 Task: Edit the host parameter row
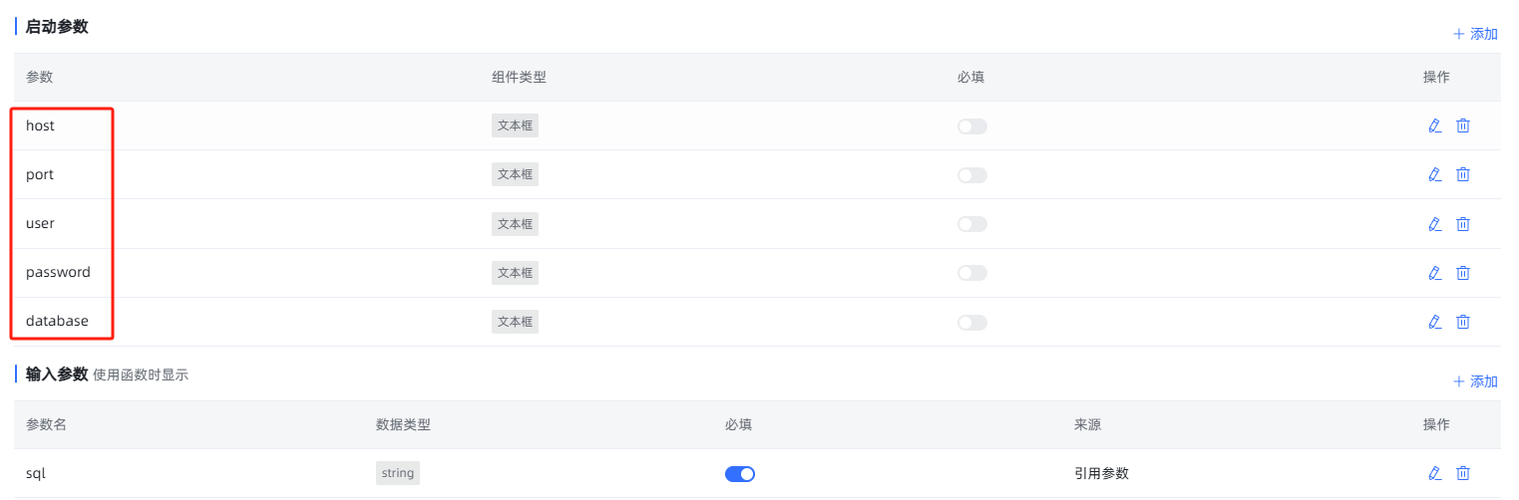pos(1435,125)
